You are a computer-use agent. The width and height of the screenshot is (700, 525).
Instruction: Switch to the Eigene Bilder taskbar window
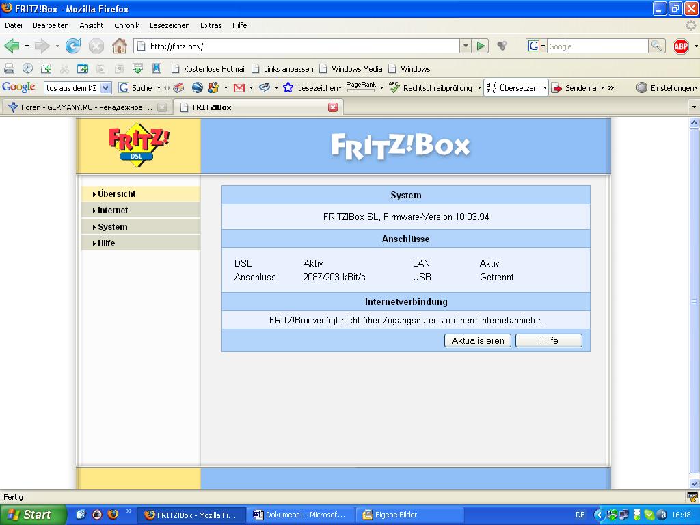(410, 515)
